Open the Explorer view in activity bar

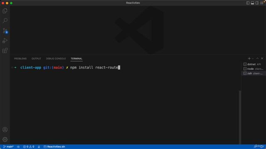5,11
